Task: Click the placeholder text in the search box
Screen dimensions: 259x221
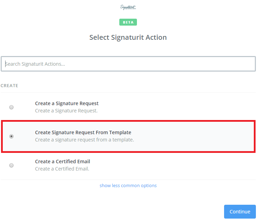Action: (x=35, y=64)
